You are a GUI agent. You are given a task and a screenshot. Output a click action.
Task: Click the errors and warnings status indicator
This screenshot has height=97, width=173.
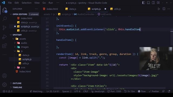click(x=8, y=91)
